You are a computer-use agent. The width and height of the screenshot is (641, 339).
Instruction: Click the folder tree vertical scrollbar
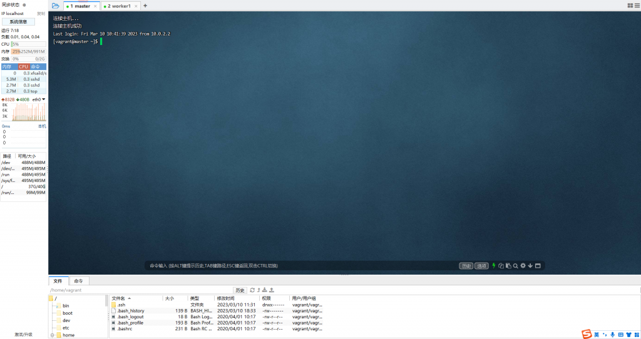point(106,301)
